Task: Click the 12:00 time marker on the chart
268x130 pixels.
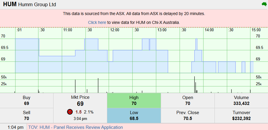Action: pyautogui.click(x=114, y=30)
